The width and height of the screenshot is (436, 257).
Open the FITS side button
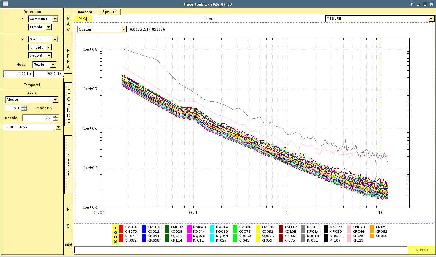tap(68, 217)
